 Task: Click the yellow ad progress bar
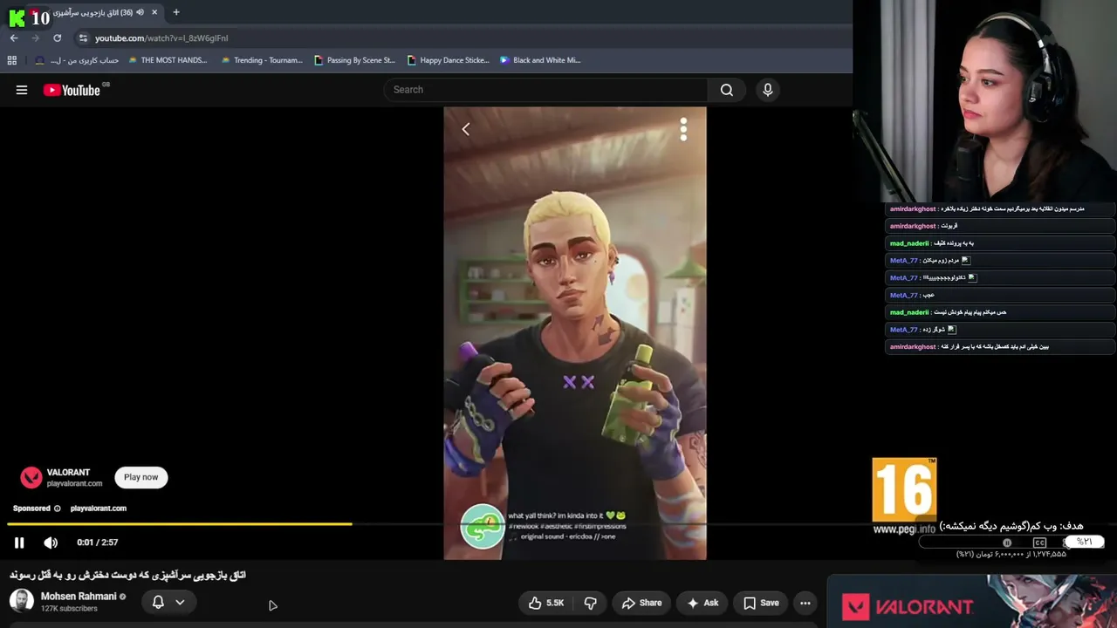tap(180, 524)
